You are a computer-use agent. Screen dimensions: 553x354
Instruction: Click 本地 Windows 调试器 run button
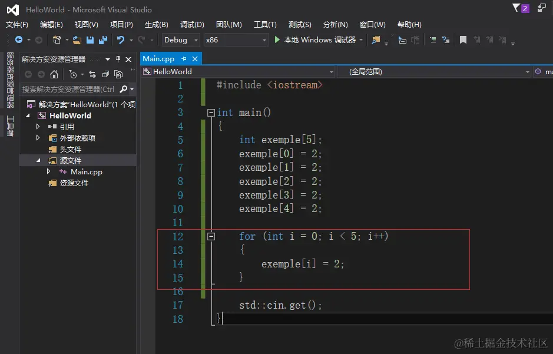pyautogui.click(x=316, y=40)
